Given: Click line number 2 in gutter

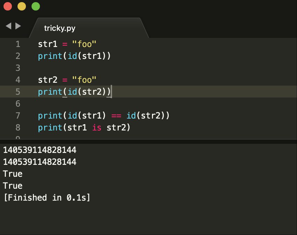Looking at the screenshot, I should tap(18, 56).
